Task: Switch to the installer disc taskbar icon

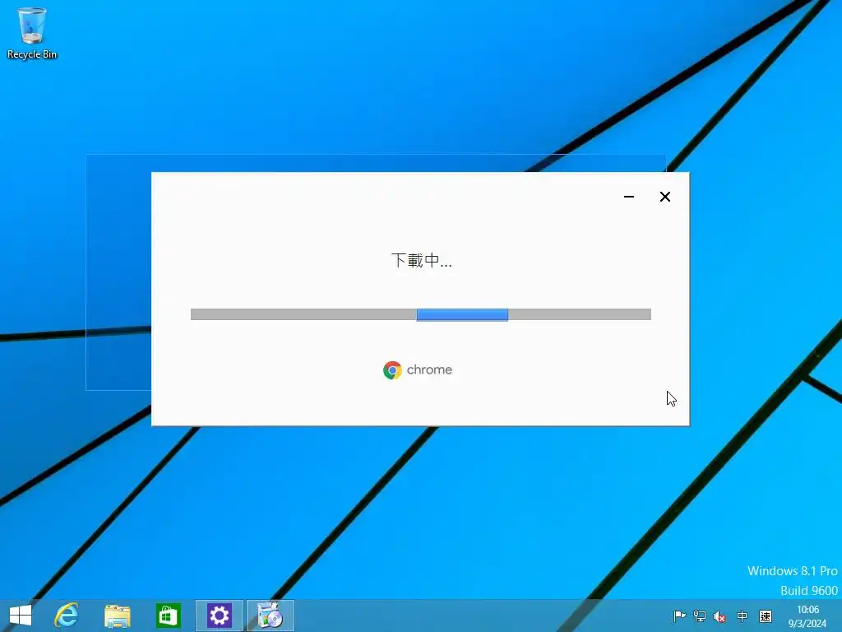Action: pos(270,616)
